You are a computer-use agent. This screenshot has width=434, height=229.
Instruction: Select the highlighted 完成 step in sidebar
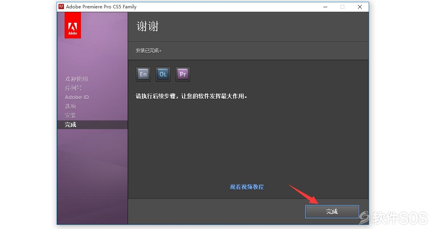pyautogui.click(x=92, y=125)
